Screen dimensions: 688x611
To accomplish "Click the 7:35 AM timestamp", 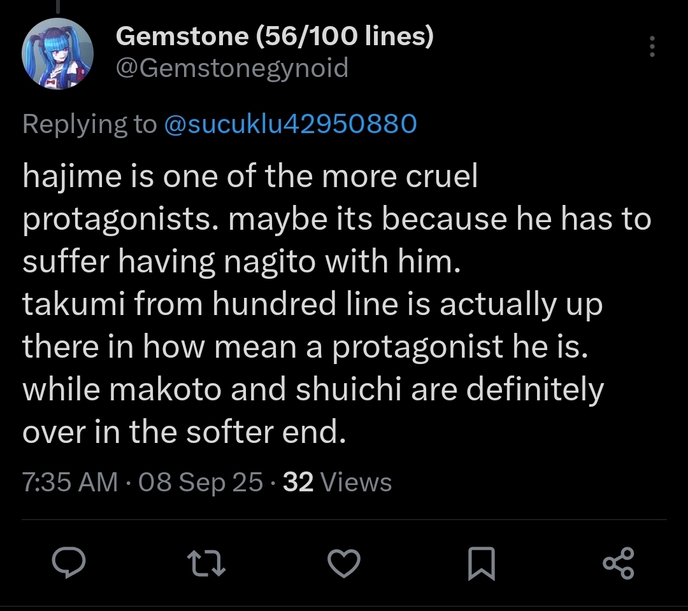I will click(x=70, y=482).
